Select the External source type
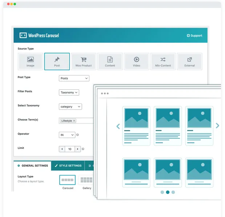The width and height of the screenshot is (225, 217). click(x=189, y=61)
